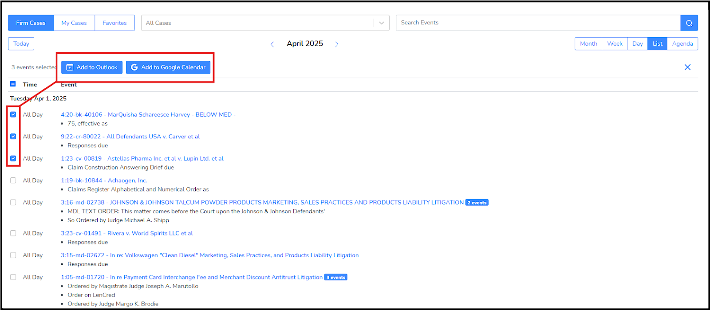Viewport: 710px width, 310px height.
Task: Open Payment Card Interchange Fee litigation link
Action: pos(192,277)
